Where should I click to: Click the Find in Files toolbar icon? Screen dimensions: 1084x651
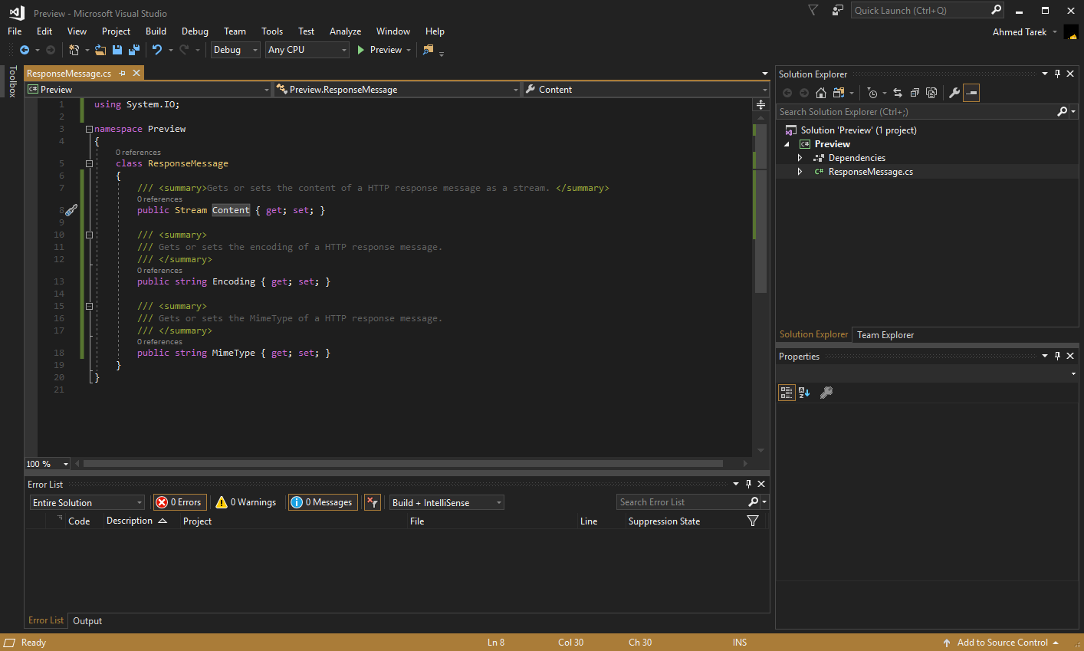429,50
